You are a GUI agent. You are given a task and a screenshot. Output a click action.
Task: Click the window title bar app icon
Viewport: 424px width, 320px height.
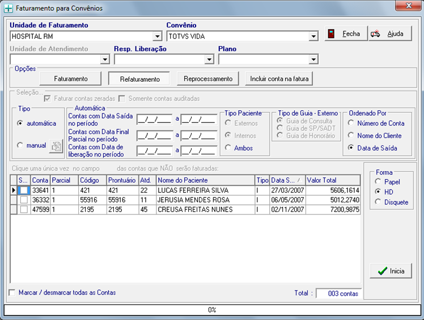[8, 9]
